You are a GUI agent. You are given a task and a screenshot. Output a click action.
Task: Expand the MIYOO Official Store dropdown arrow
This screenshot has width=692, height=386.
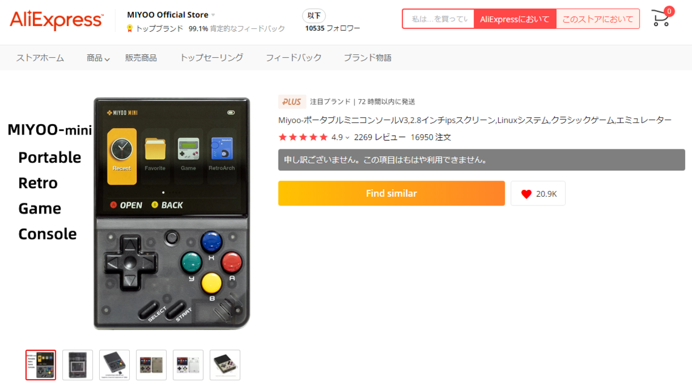pos(213,15)
